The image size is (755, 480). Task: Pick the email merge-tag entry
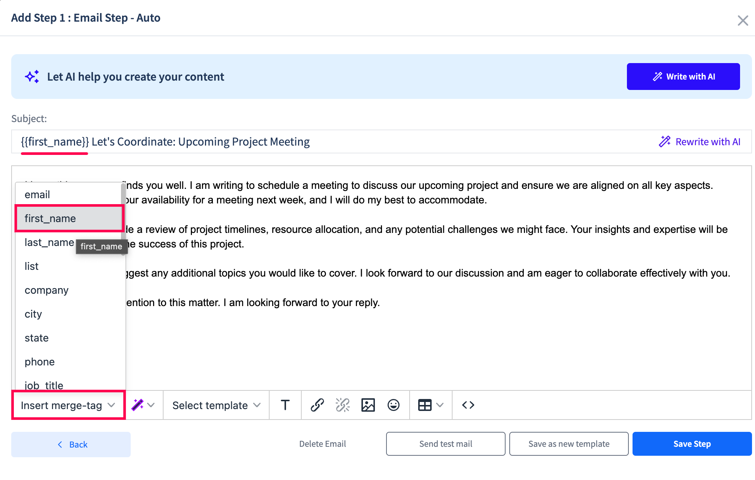coord(37,194)
